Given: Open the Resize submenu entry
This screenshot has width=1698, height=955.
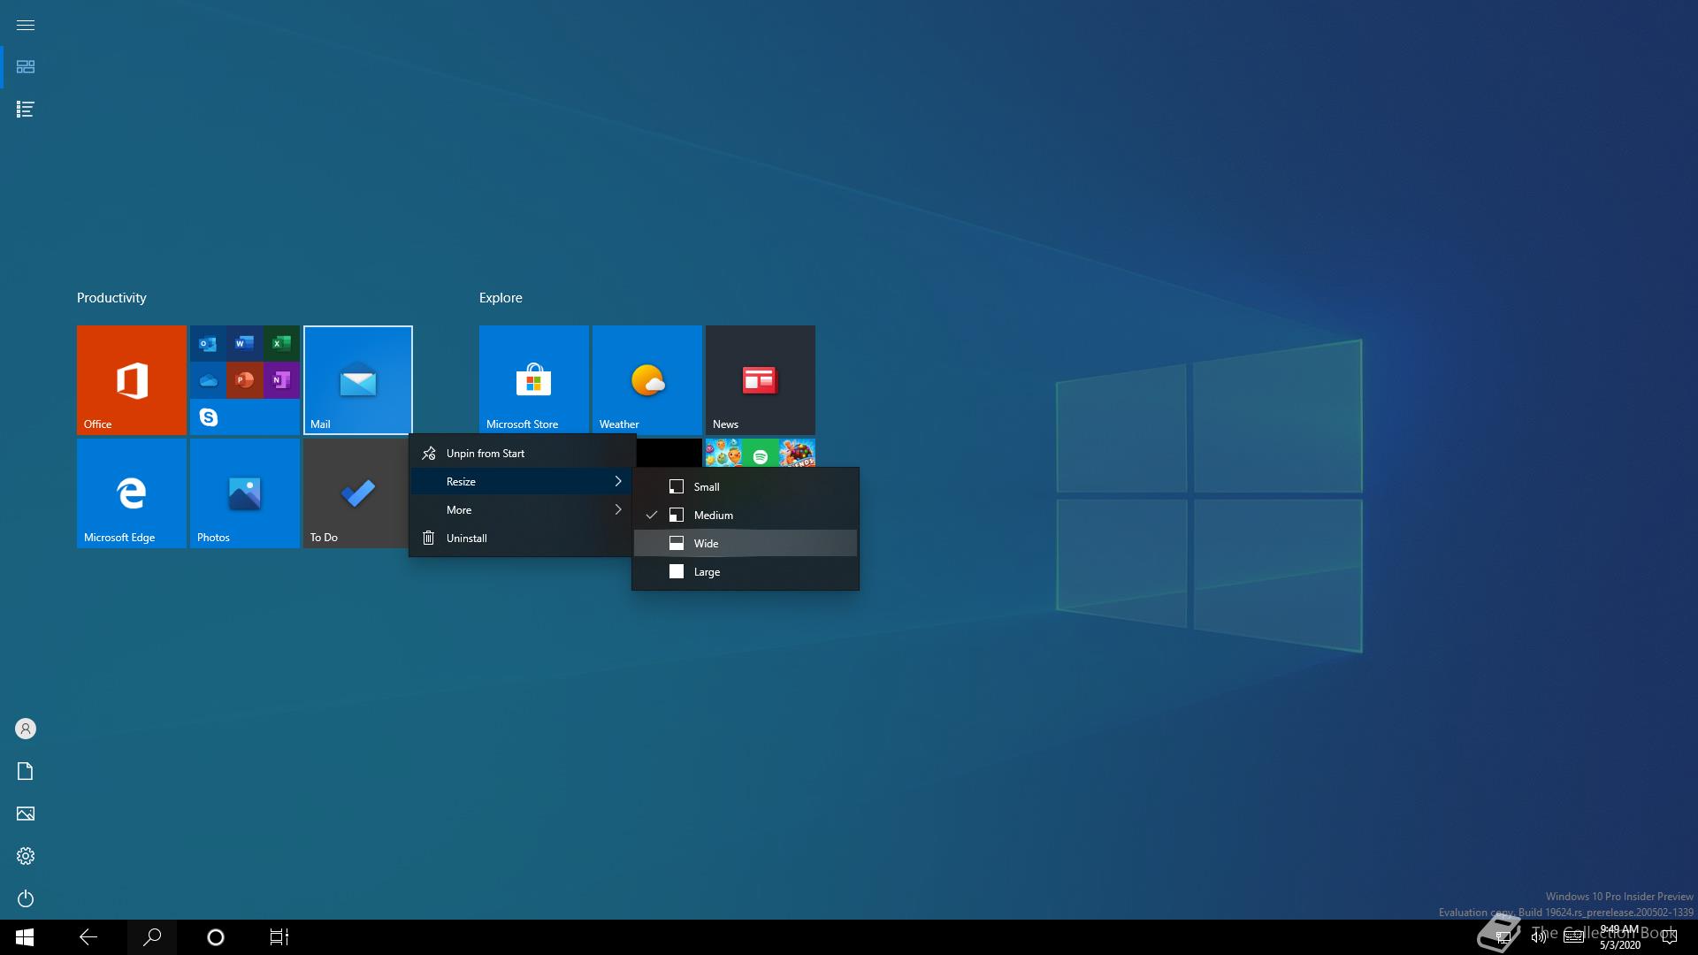Looking at the screenshot, I should point(523,482).
